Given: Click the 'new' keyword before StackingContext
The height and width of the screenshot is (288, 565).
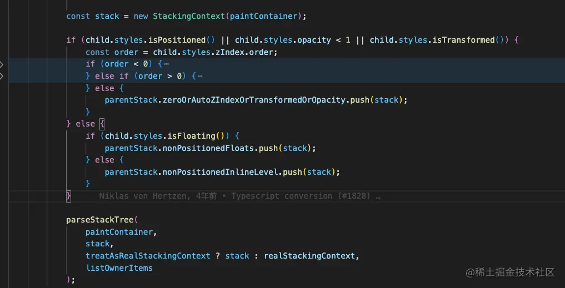Looking at the screenshot, I should (141, 16).
